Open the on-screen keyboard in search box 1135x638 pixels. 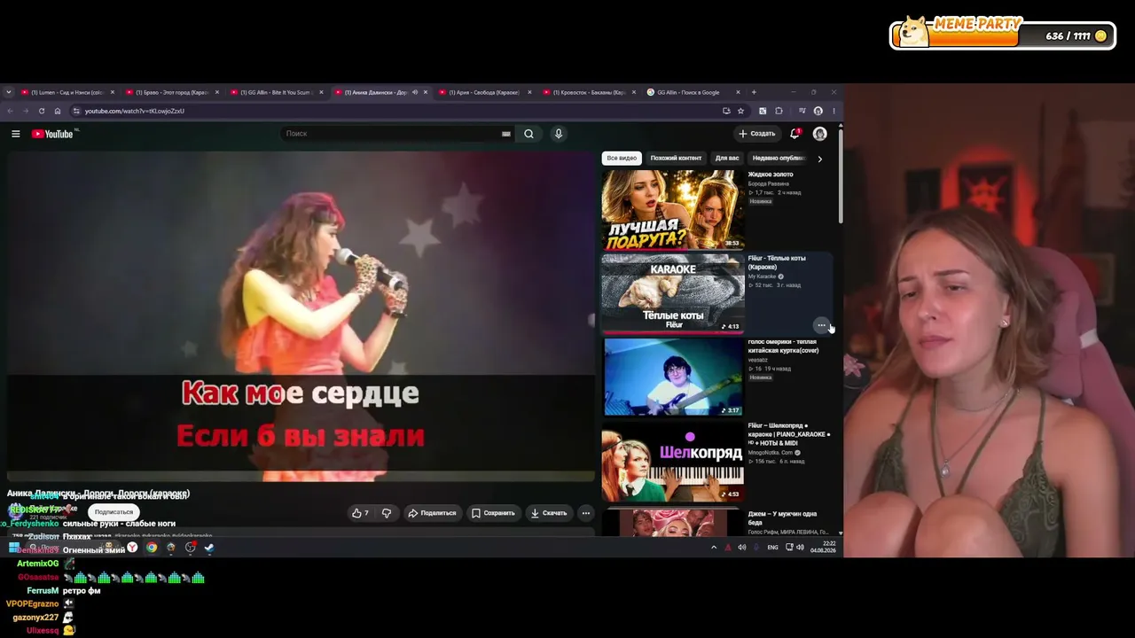click(x=506, y=134)
